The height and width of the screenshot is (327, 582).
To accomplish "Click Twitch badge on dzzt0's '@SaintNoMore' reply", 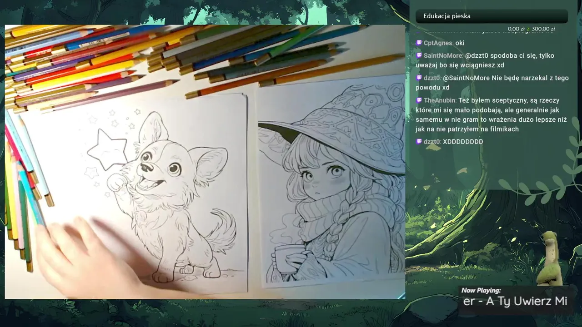I will click(x=419, y=78).
